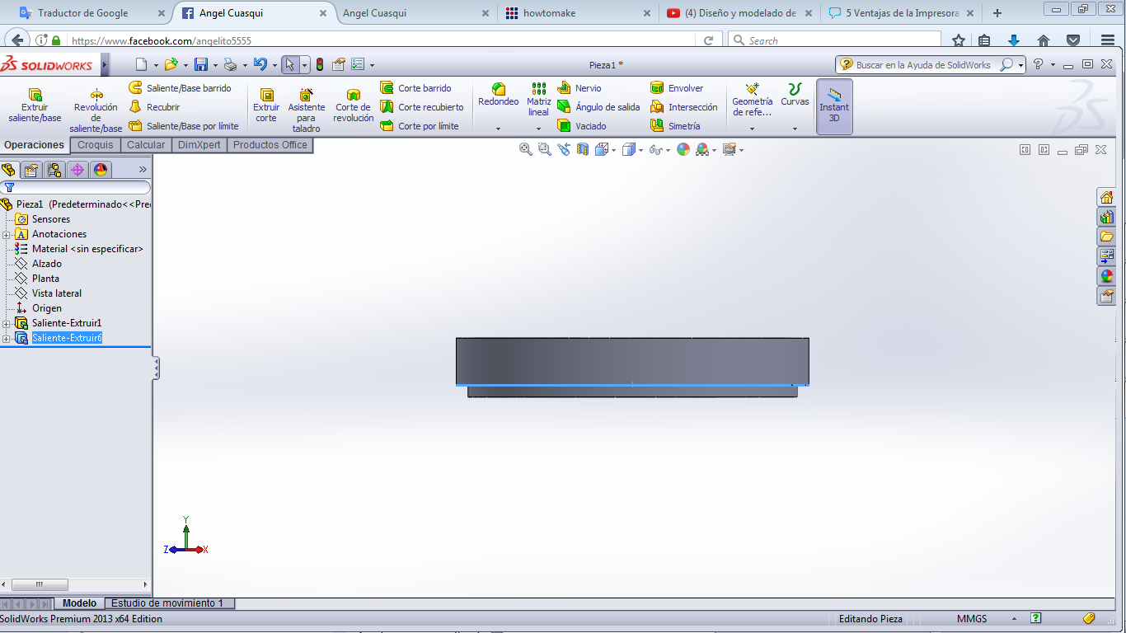Open Geometría de referencia dropdown arrow

coord(752,129)
